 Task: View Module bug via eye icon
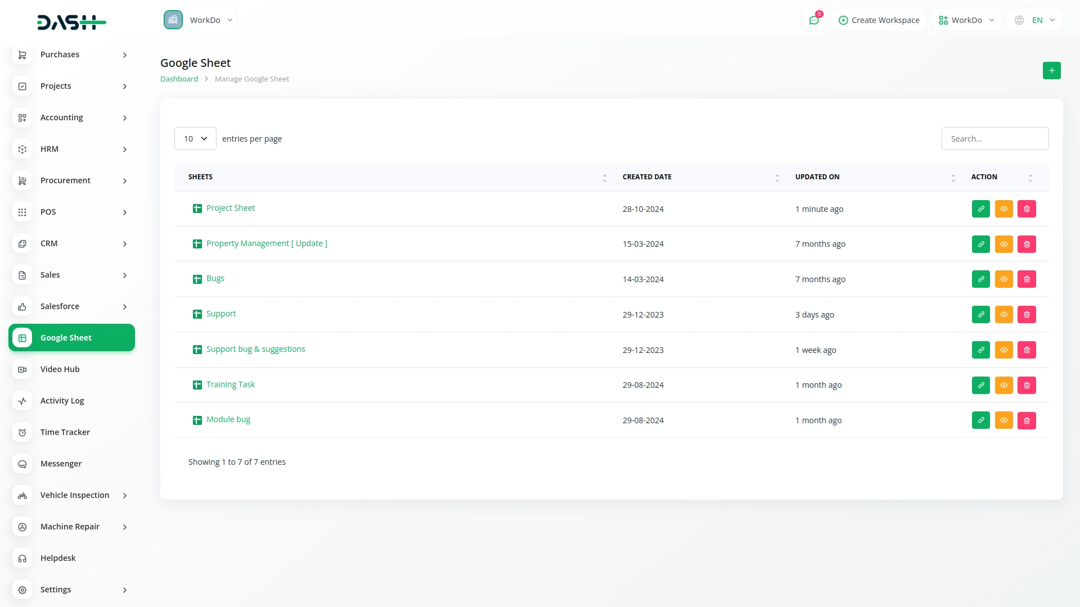click(1004, 420)
